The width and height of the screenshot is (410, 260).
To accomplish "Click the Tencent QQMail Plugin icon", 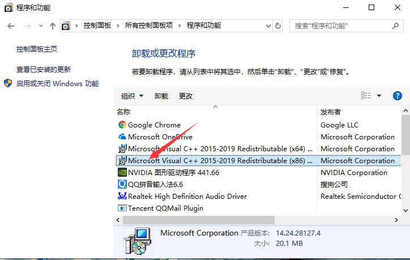I will tap(122, 208).
